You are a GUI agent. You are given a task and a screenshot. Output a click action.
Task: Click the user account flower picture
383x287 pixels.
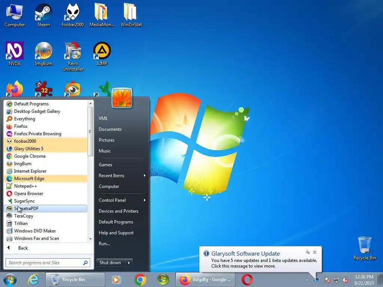[122, 98]
